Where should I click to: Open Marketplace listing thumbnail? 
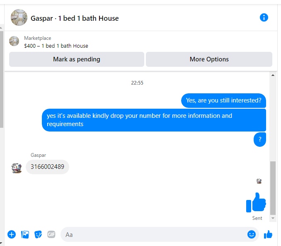14,41
